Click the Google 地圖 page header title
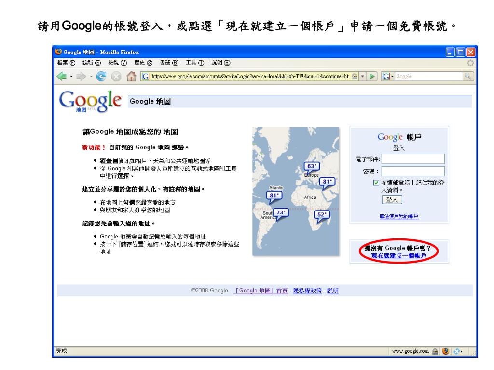494x370 pixels. (151, 102)
